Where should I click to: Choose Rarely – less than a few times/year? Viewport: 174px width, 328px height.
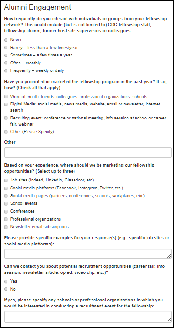tap(6, 48)
